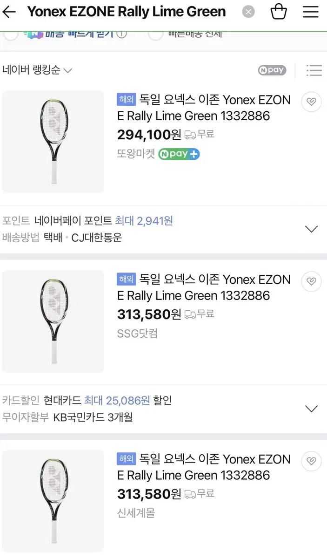Add the first Yonex racket to wishlist

pos(311,102)
